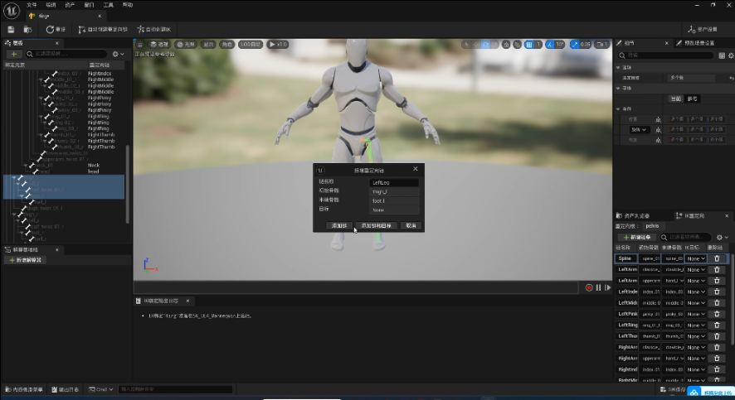The height and width of the screenshot is (400, 735).
Task: Open Asset Settings (资产设置) on toolbar
Action: pos(702,30)
